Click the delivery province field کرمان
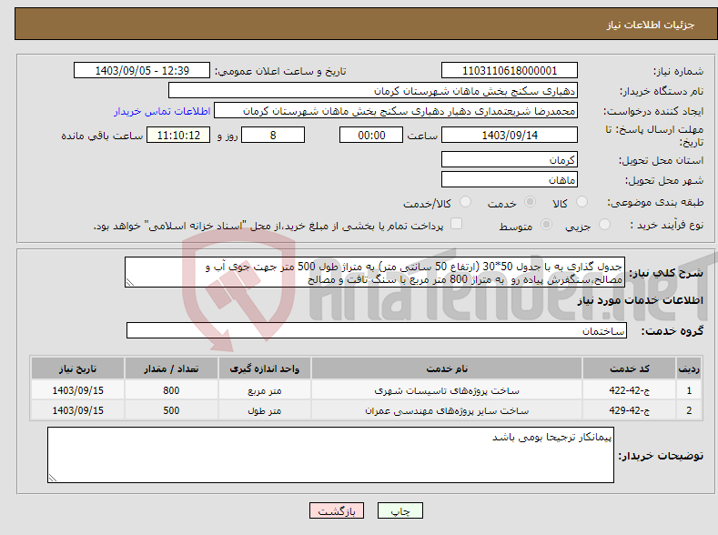This screenshot has height=535, width=718. point(510,160)
